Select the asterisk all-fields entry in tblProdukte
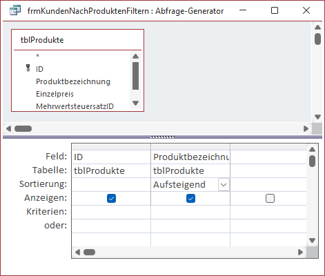The height and width of the screenshot is (276, 325). (x=37, y=56)
